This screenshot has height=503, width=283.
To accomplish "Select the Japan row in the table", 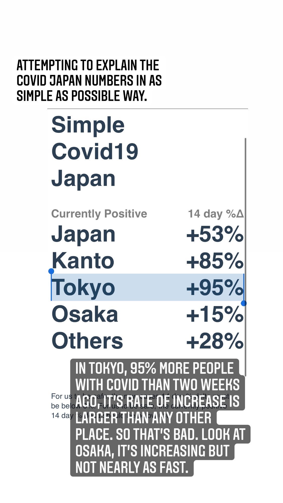I will (x=147, y=234).
